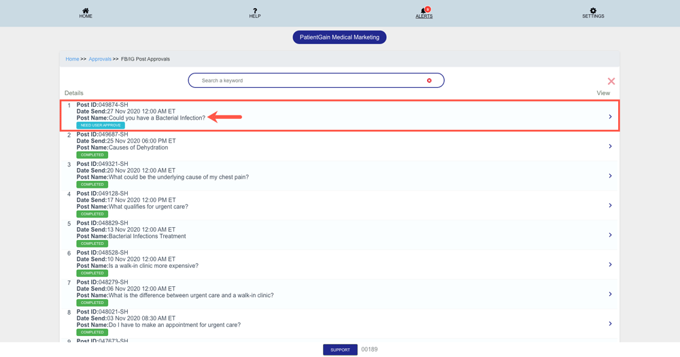
Task: Open Bacterial Infections Treatment view chevron
Action: tap(610, 235)
